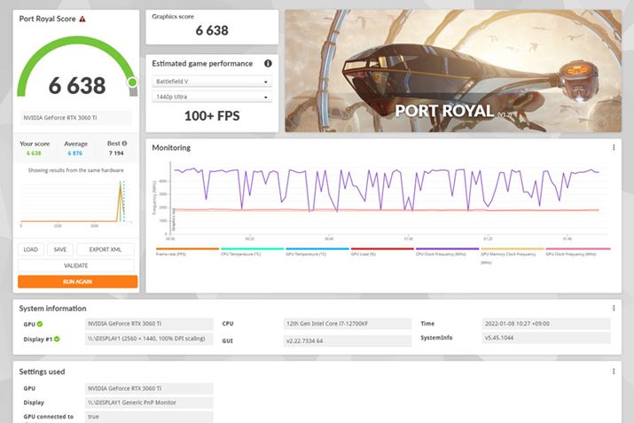Open the 1440p Ultra resolution dropdown
Viewport: 634px width, 423px height.
[212, 97]
